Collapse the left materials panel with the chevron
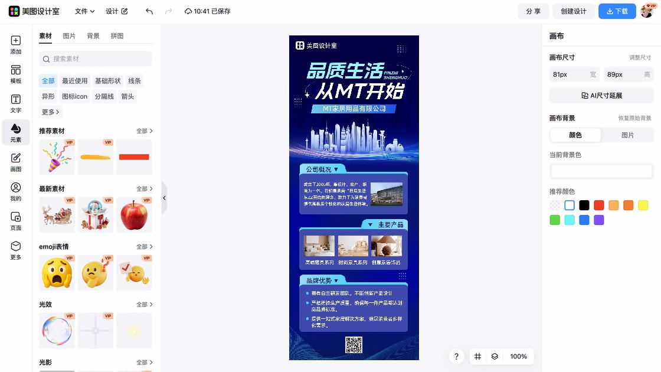 [164, 198]
